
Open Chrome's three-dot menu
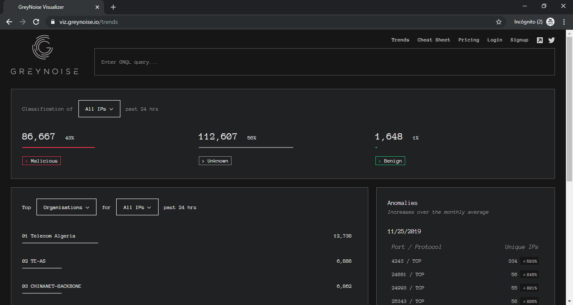564,22
